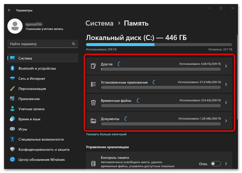Toggle the Контроль памяти switch
This screenshot has width=242, height=173.
(216, 164)
